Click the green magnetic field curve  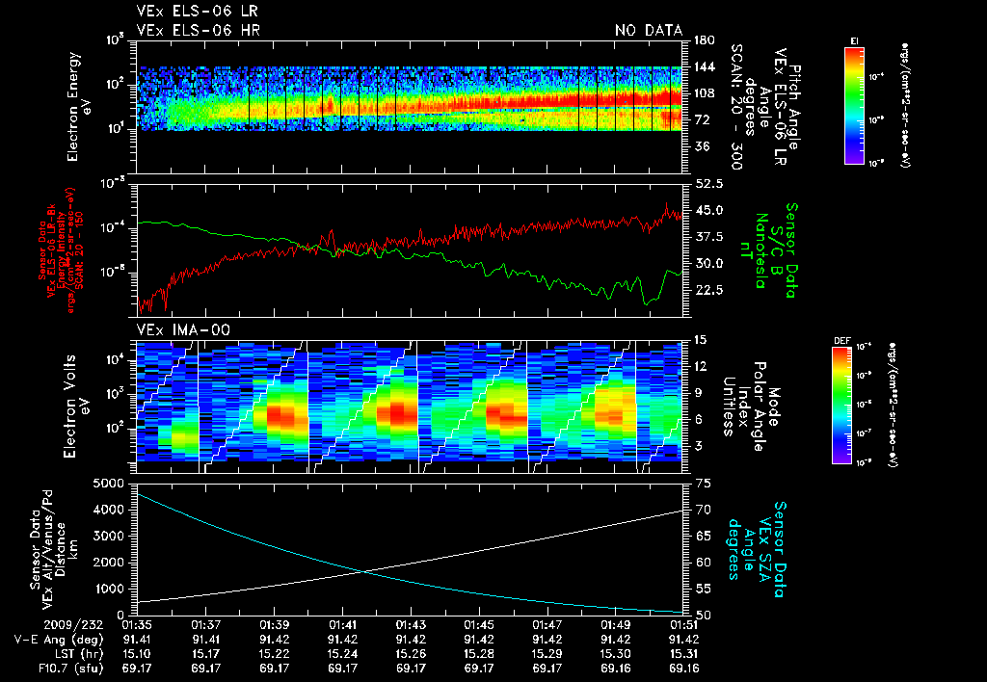pyautogui.click(x=409, y=251)
